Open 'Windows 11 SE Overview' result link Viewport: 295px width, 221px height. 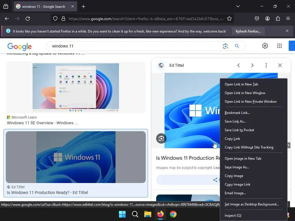[42, 123]
